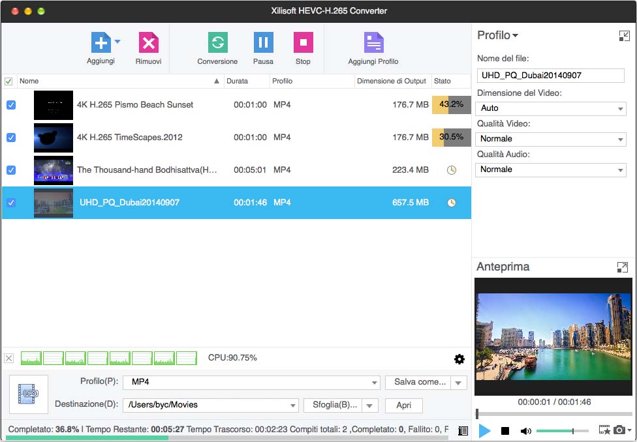
Task: Adjust the preview volume slider
Action: [x=562, y=431]
